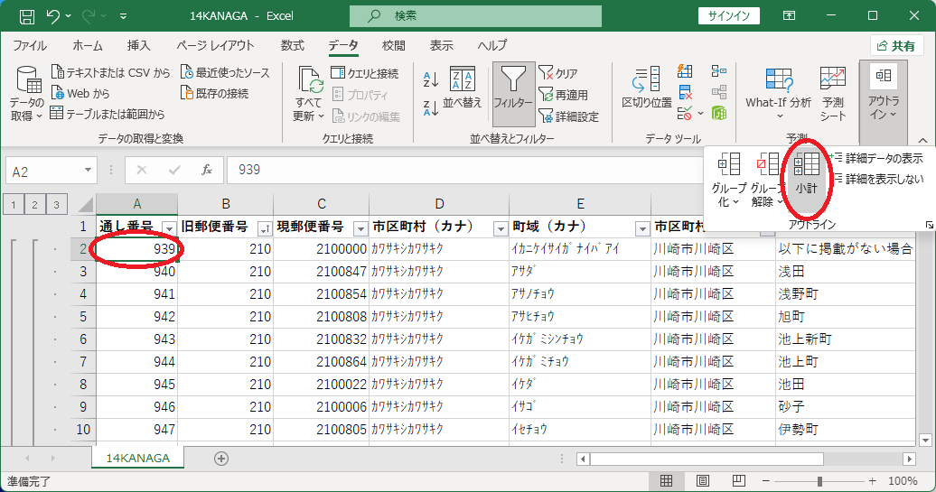The image size is (936, 492).
Task: Add a new sheet with the plus icon
Action: 220,458
